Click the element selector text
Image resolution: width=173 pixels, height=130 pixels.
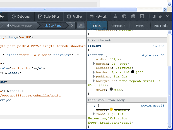(94, 46)
